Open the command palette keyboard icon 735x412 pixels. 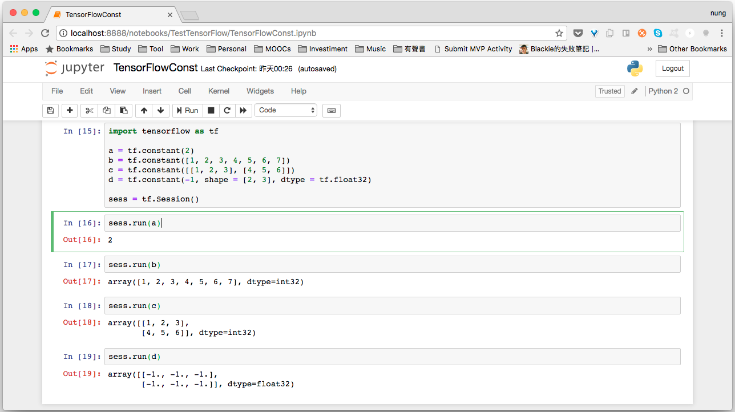pos(331,110)
